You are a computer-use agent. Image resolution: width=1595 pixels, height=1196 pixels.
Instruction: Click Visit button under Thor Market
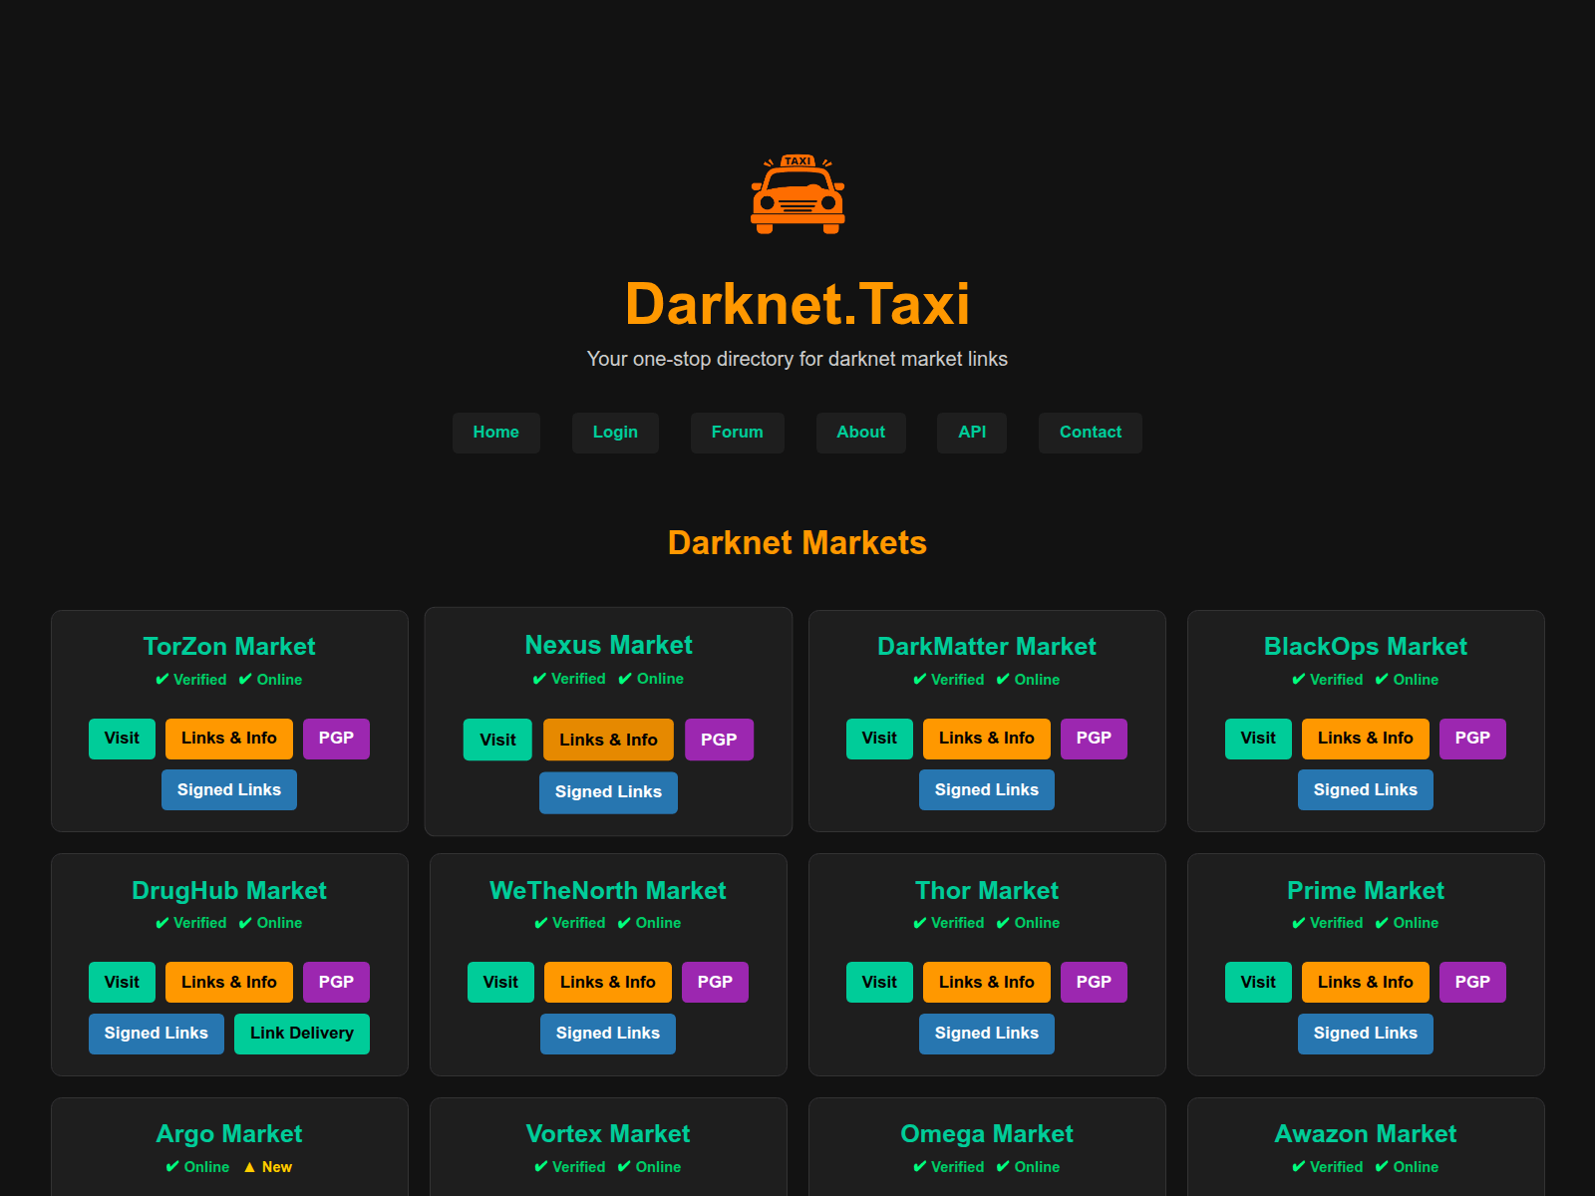tap(879, 983)
